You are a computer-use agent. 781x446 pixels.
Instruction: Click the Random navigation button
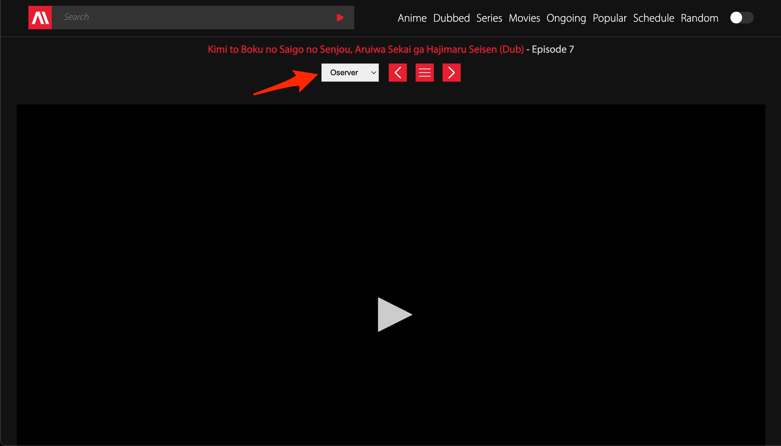[699, 18]
